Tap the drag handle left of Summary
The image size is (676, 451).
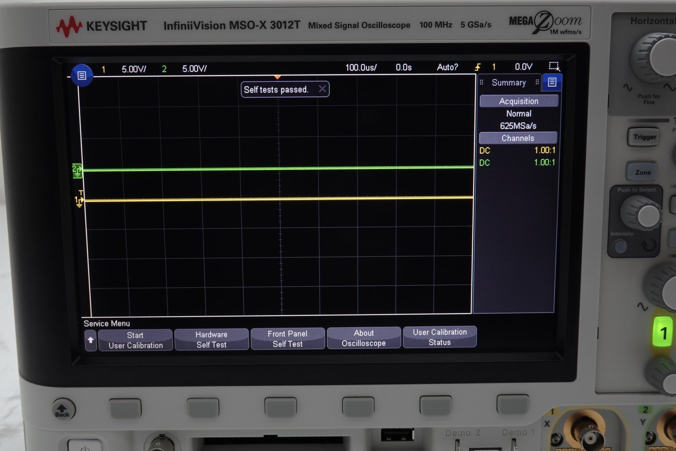[481, 82]
